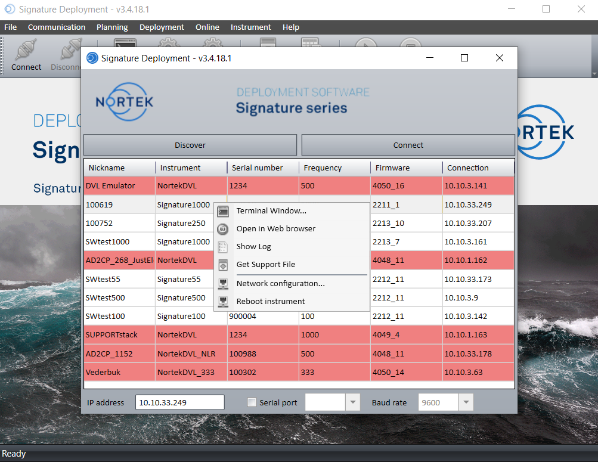Choose Terminal Window... from context menu
The image size is (598, 462).
(x=292, y=211)
